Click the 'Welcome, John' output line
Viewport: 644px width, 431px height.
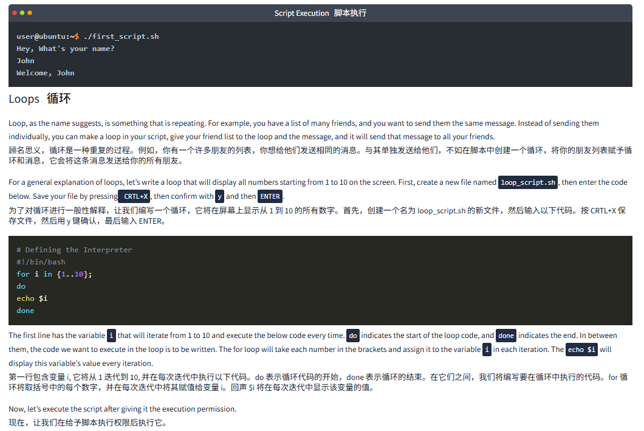pos(45,73)
